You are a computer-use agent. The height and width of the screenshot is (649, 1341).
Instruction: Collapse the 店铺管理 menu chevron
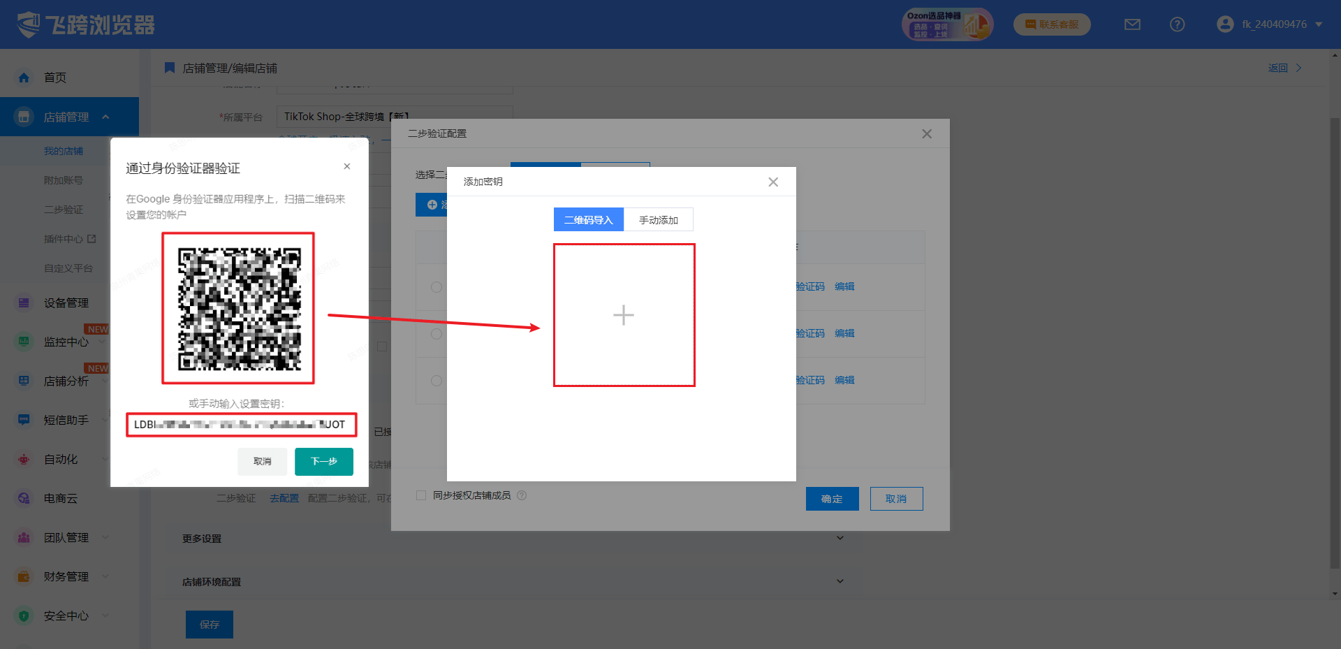(x=105, y=117)
